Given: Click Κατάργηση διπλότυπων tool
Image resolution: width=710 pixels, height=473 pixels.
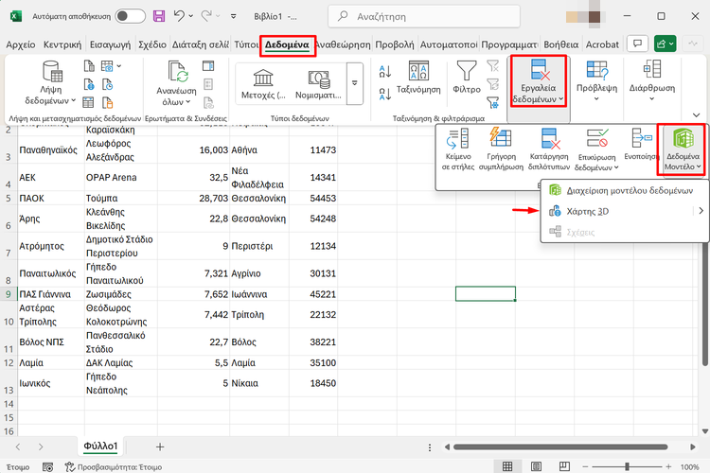Looking at the screenshot, I should [x=549, y=149].
